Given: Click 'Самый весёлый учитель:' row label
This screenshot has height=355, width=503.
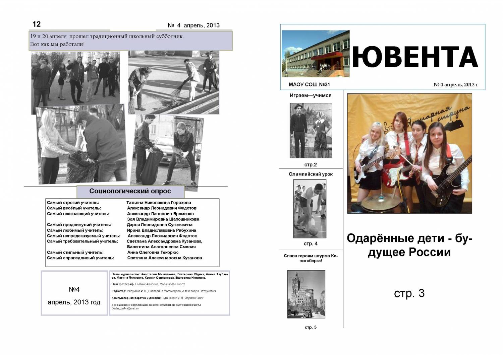Looking at the screenshot, I should coord(74,208).
